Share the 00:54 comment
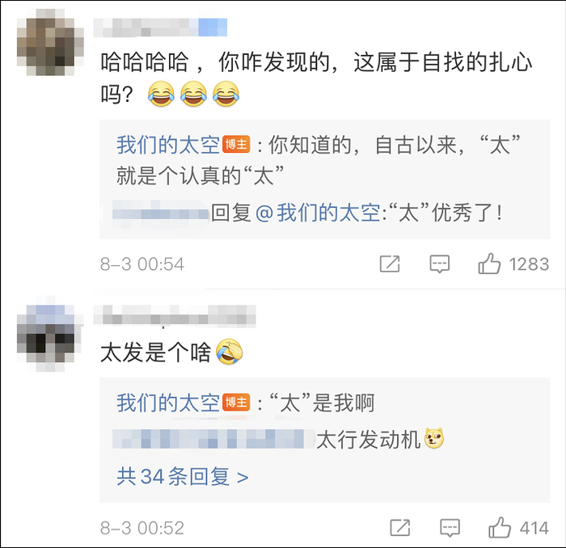This screenshot has height=548, width=566. point(390,263)
